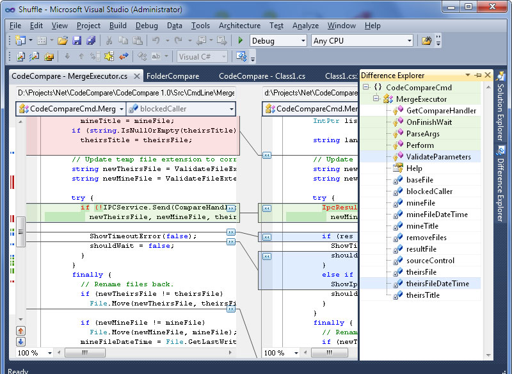Switch to the FolderCompare tab
Viewport: 512px width, 374px height.
pos(173,76)
